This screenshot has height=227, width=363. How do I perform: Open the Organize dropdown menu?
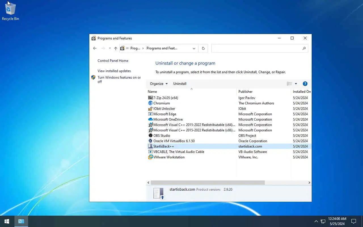[159, 84]
